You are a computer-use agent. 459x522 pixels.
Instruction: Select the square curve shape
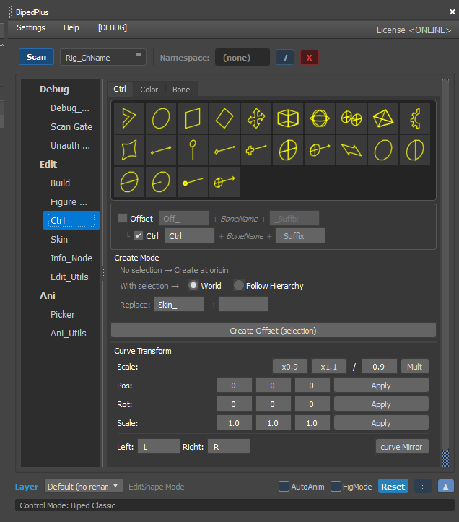(x=193, y=118)
